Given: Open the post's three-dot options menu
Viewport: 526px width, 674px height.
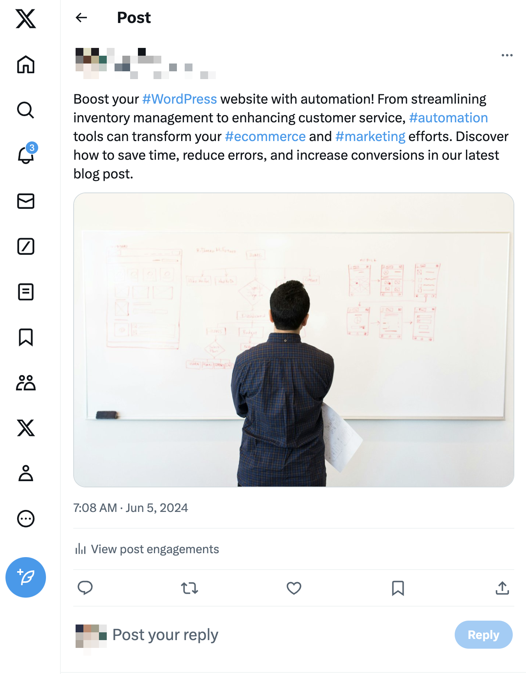Looking at the screenshot, I should [507, 55].
